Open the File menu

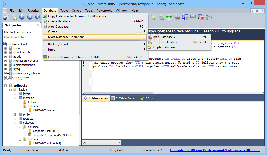point(12,11)
